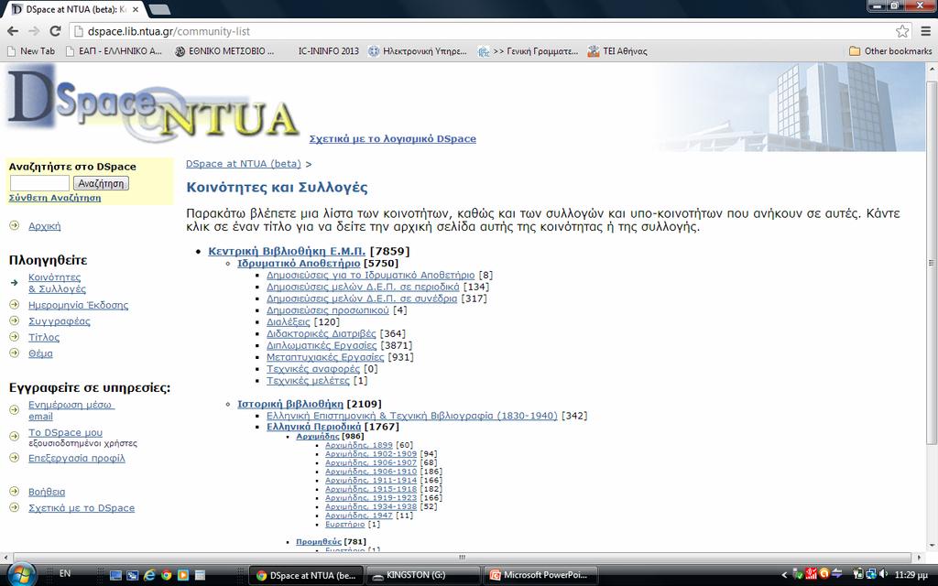Show hidden tray icons with the arrow
The height and width of the screenshot is (586, 938).
(x=784, y=575)
